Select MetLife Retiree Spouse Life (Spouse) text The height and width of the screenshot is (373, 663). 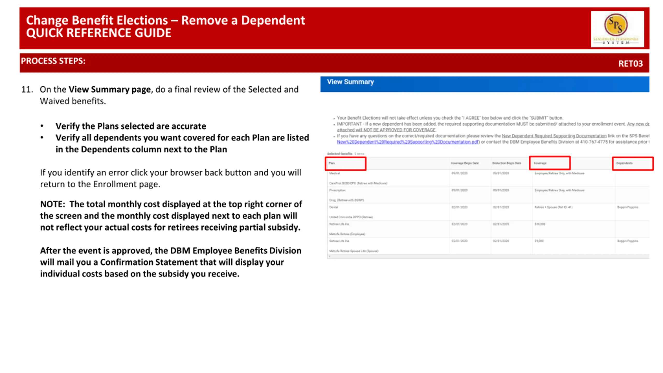(354, 251)
